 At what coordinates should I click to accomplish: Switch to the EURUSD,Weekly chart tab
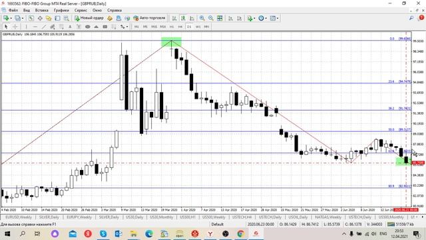point(19,217)
